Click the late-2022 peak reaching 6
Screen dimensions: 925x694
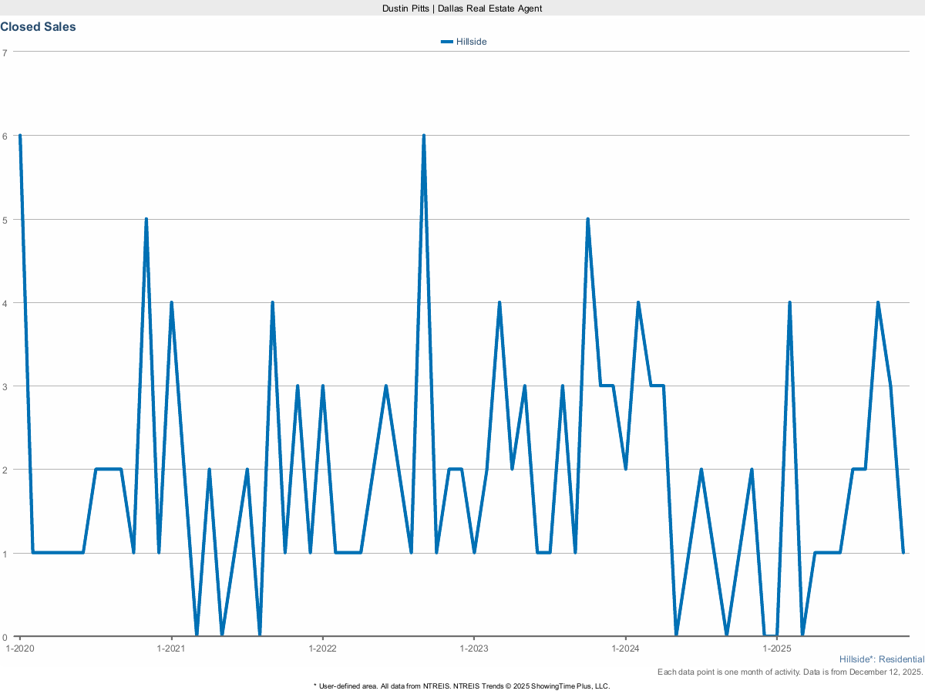[x=423, y=136]
